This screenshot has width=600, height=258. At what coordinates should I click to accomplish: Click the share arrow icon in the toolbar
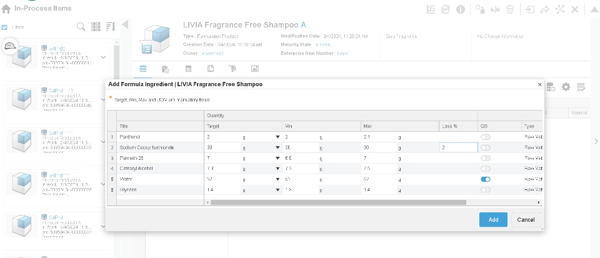[x=544, y=9]
